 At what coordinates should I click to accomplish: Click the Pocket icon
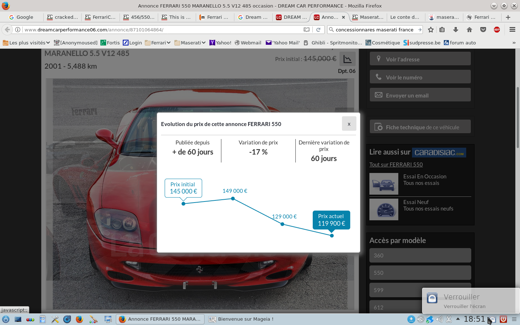483,30
